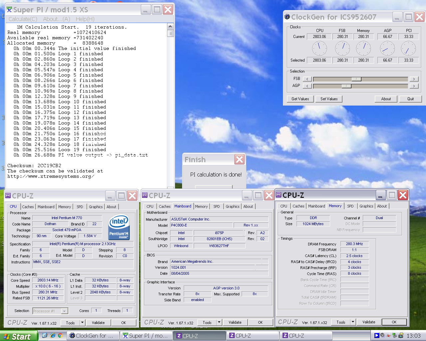Open the Processor #1 selection dropdown
This screenshot has height=341, width=426.
[65, 311]
